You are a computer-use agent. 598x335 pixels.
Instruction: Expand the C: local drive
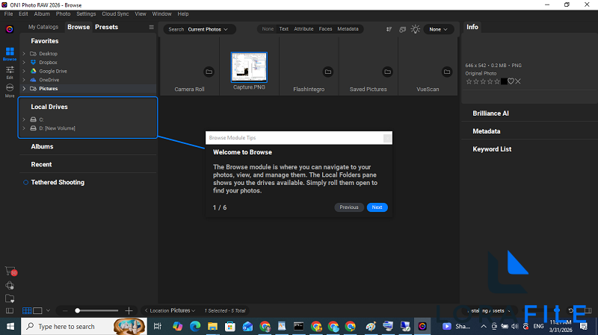(24, 119)
